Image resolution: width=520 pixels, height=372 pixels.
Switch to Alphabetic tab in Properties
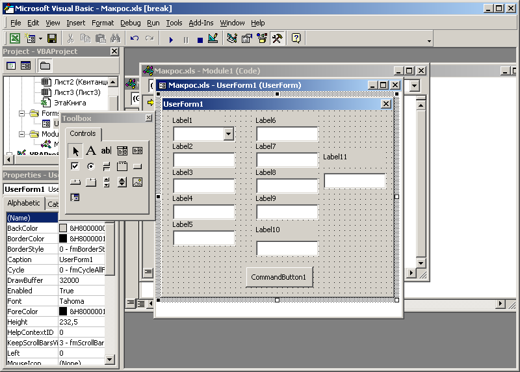point(23,203)
